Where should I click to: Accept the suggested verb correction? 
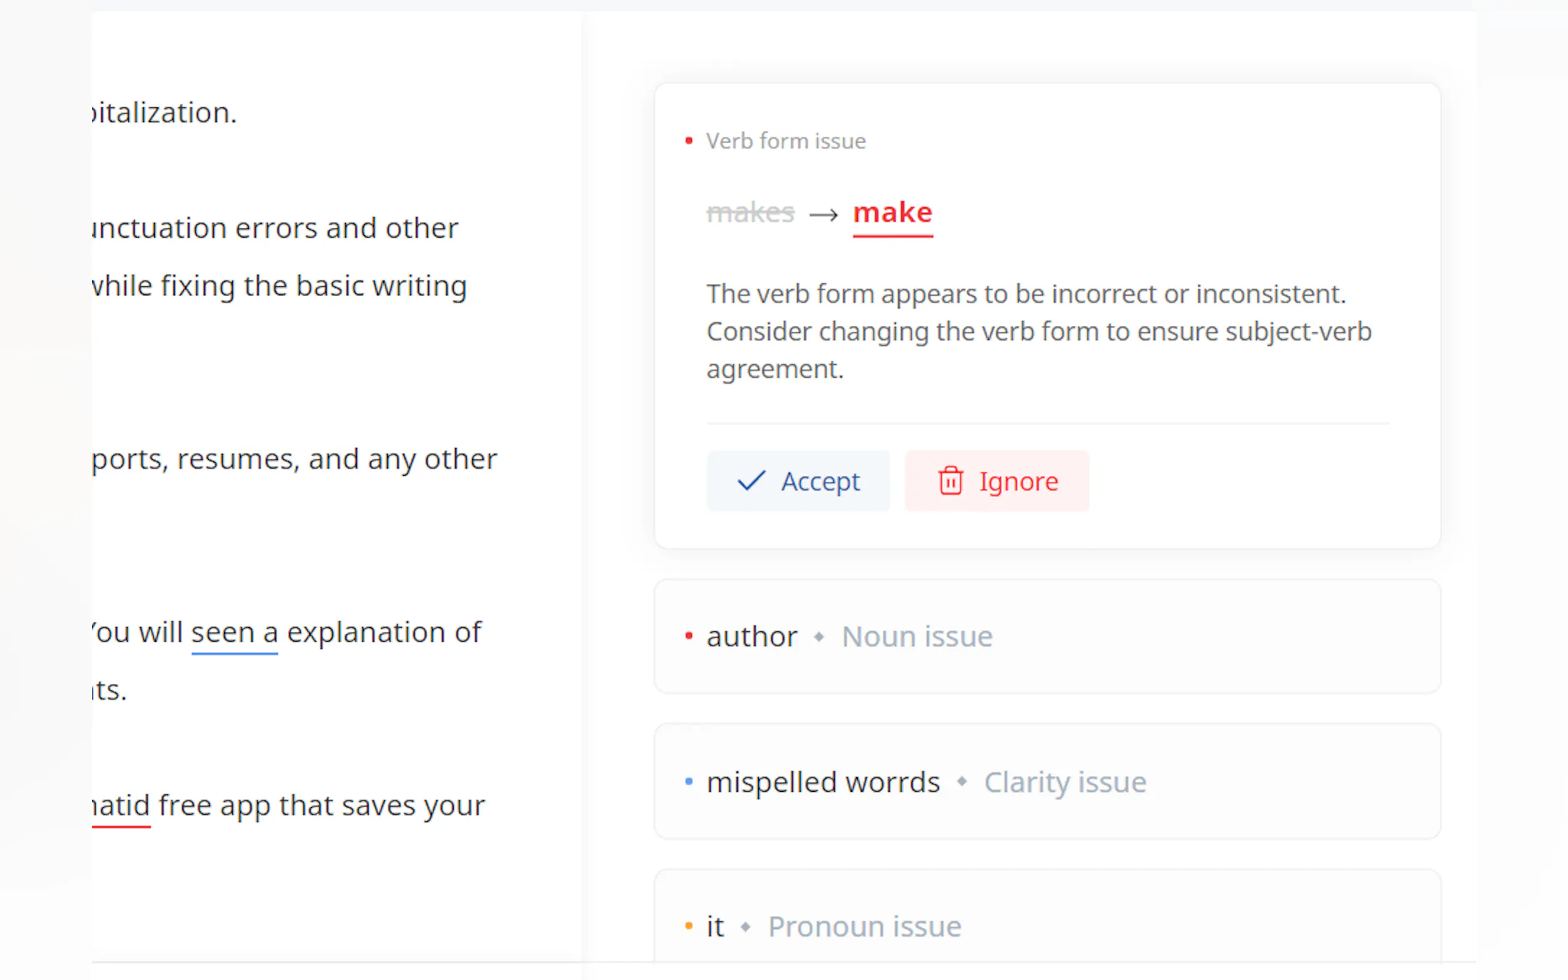[x=798, y=481]
